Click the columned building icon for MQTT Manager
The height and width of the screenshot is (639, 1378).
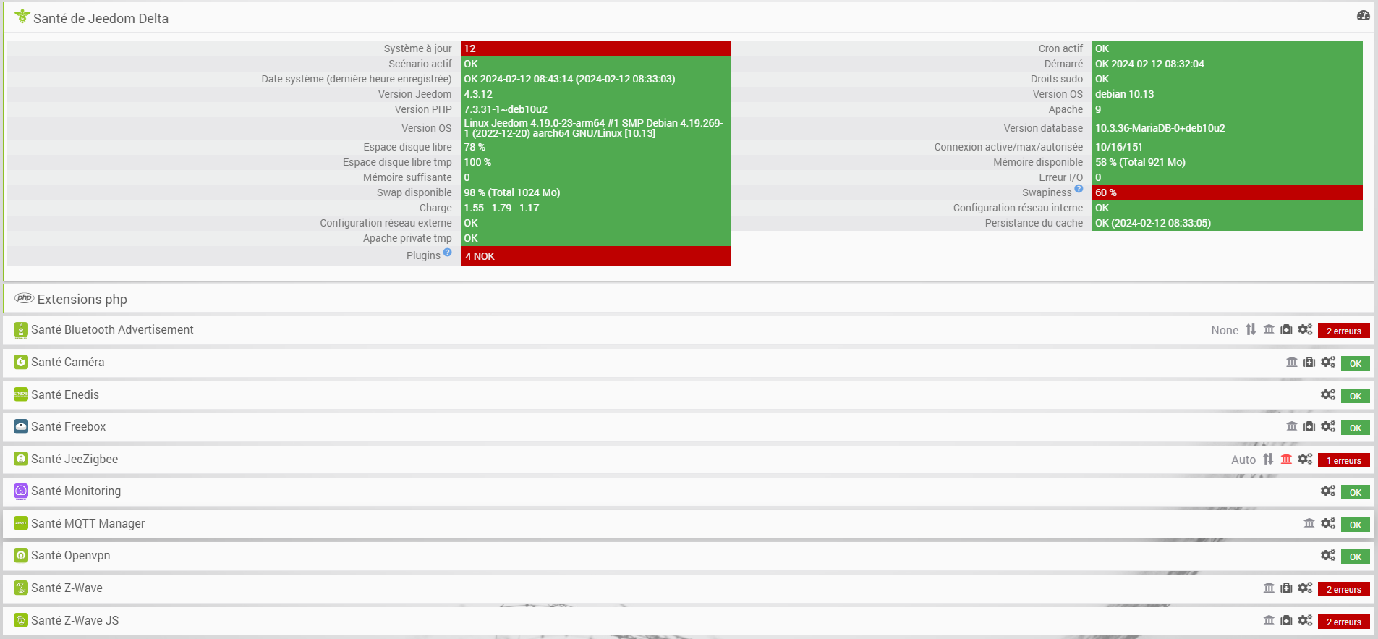click(1309, 523)
